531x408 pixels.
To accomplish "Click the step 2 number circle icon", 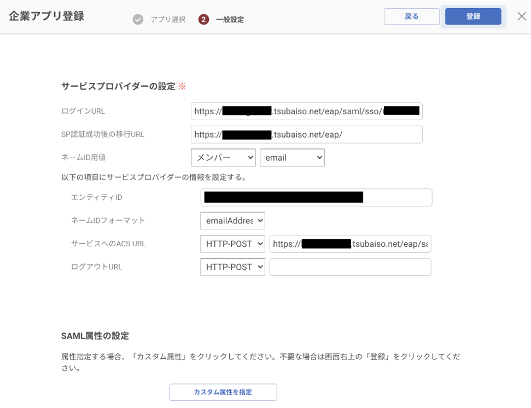I will click(203, 20).
